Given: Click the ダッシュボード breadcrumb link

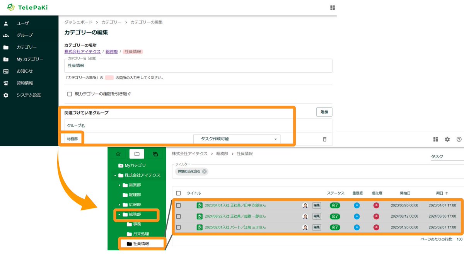Looking at the screenshot, I should click(x=78, y=22).
